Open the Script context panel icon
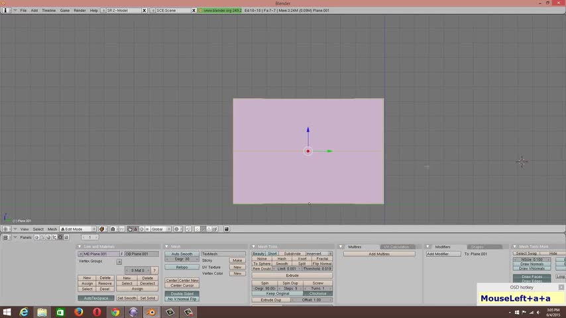The image size is (566, 318). (x=42, y=238)
